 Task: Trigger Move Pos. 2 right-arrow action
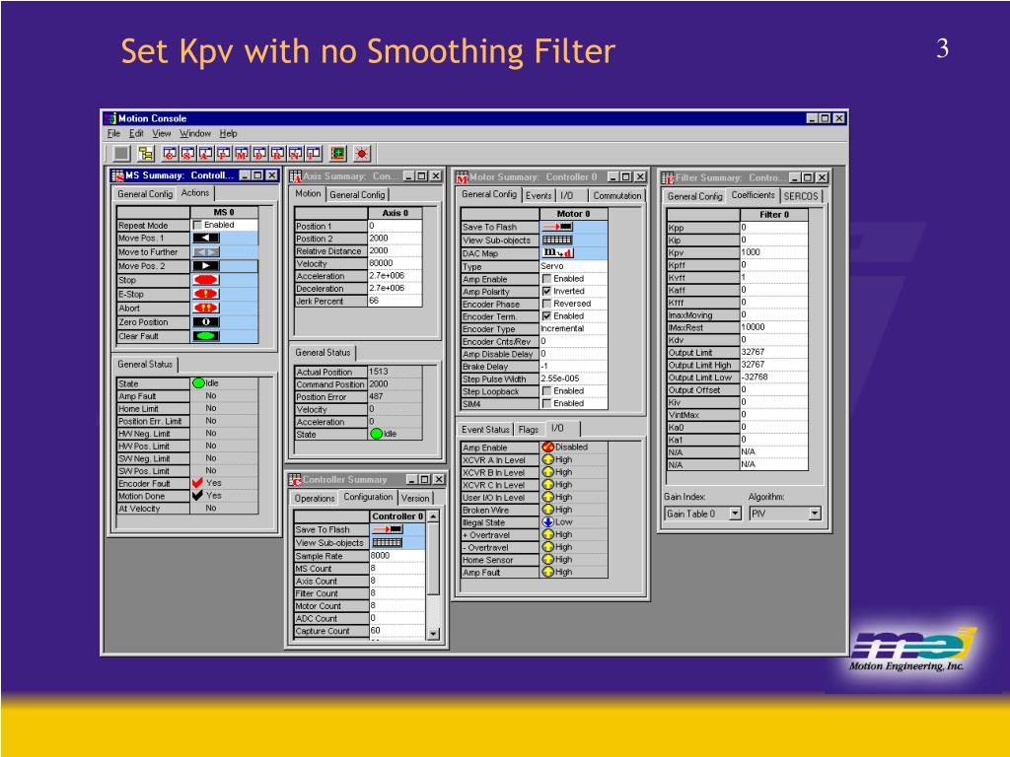(x=206, y=266)
